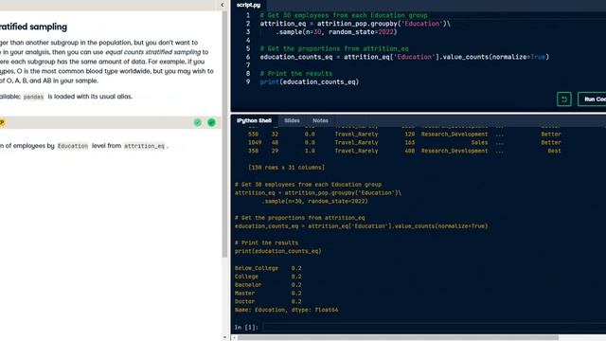This screenshot has width=606, height=341.
Task: Run the script with Run Code
Action: click(593, 99)
